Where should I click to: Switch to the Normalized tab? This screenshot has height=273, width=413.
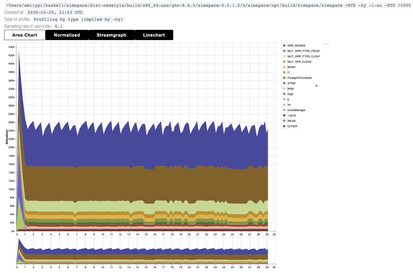coord(67,35)
